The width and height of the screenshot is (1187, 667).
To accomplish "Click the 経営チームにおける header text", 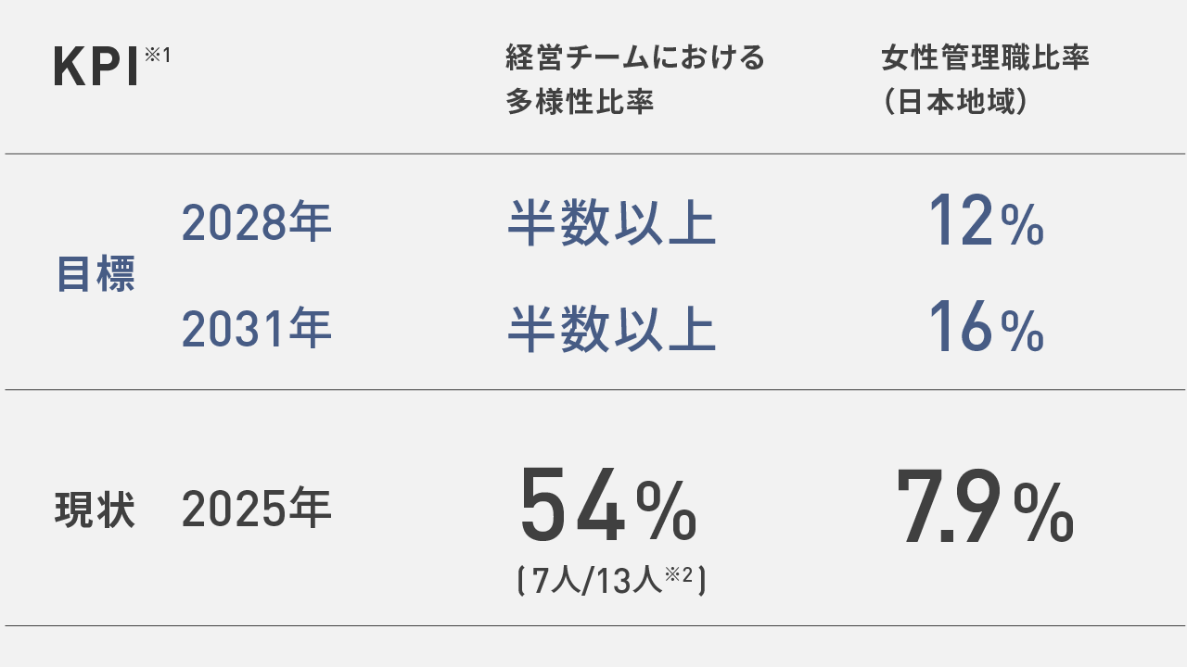I will (635, 58).
